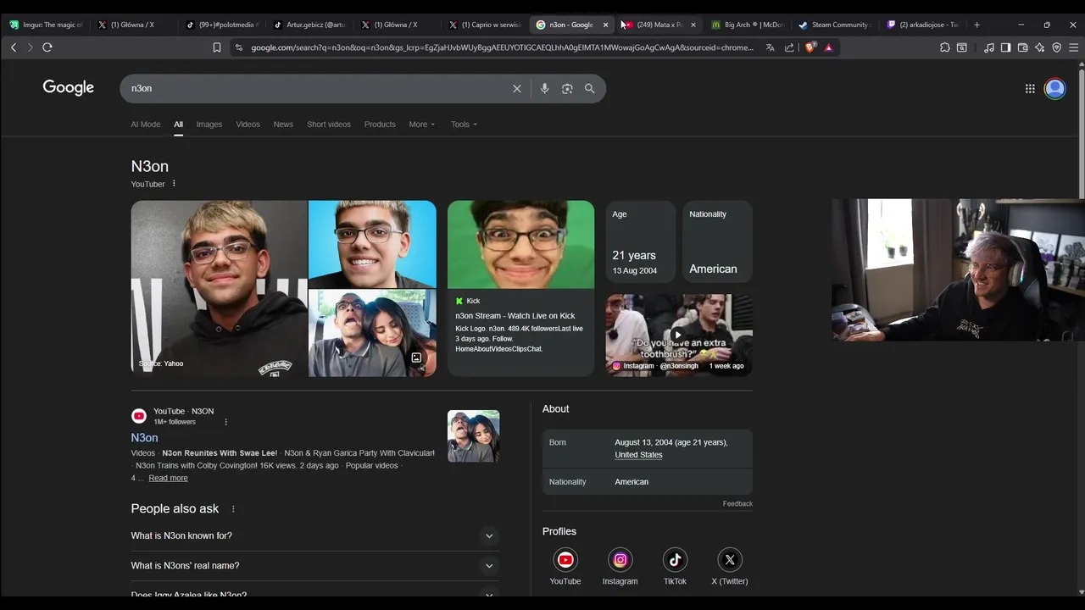Open N3on's X (Twitter) profile icon

730,560
